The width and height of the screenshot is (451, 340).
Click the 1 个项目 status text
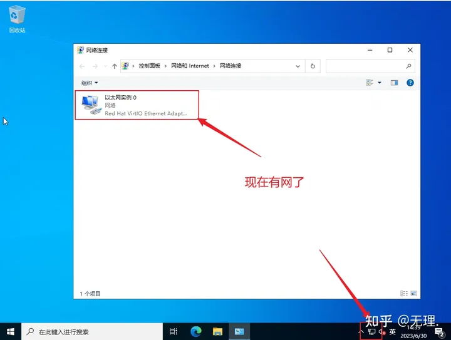tap(90, 294)
